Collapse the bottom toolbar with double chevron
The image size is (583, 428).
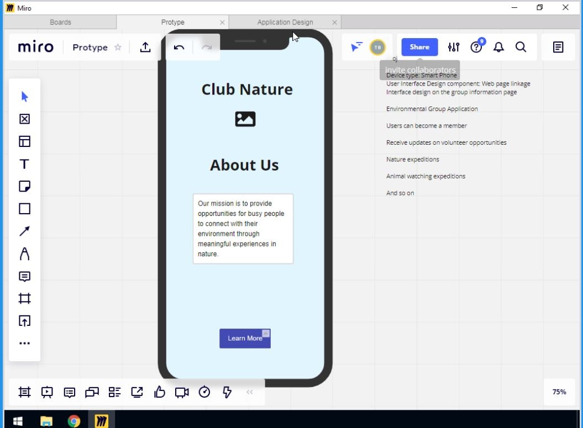coord(249,392)
